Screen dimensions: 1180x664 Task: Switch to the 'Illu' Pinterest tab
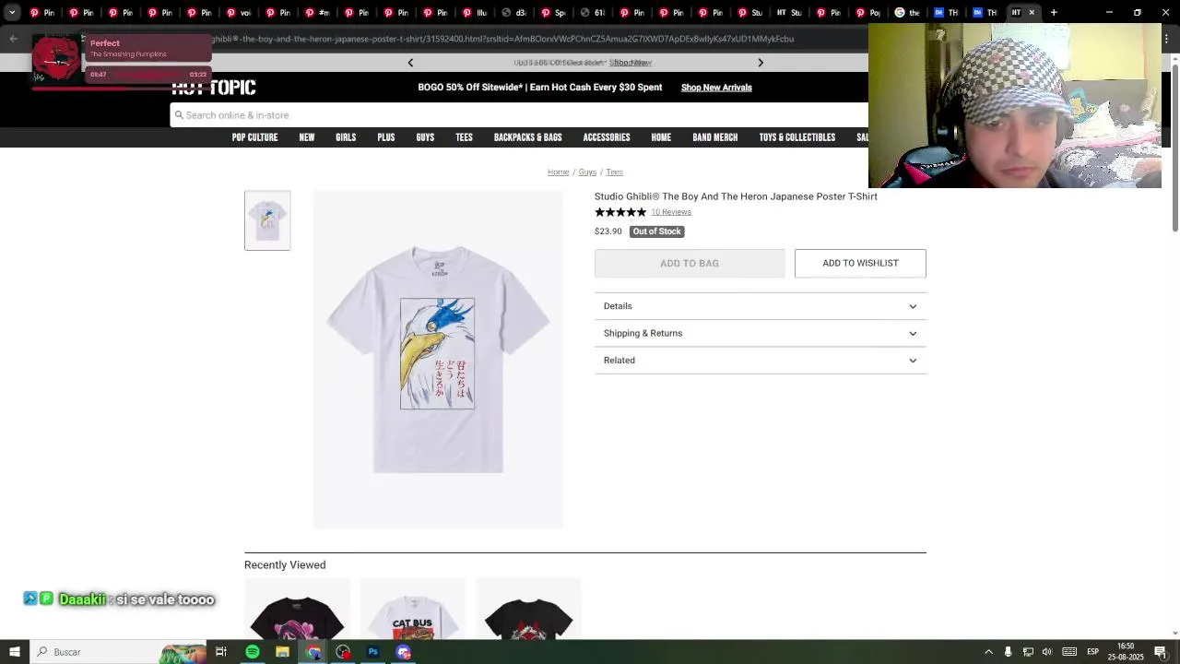point(476,12)
